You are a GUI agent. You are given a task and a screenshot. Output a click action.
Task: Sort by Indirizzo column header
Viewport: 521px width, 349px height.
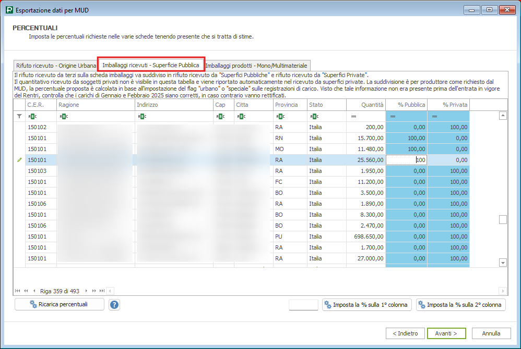(x=174, y=105)
